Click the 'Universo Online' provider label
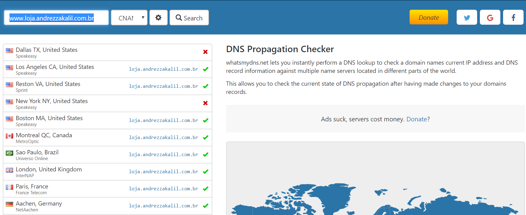Viewport: 526px width, 215px height. (x=32, y=159)
